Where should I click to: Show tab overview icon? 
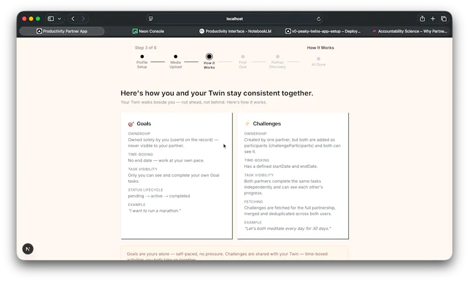(x=444, y=19)
